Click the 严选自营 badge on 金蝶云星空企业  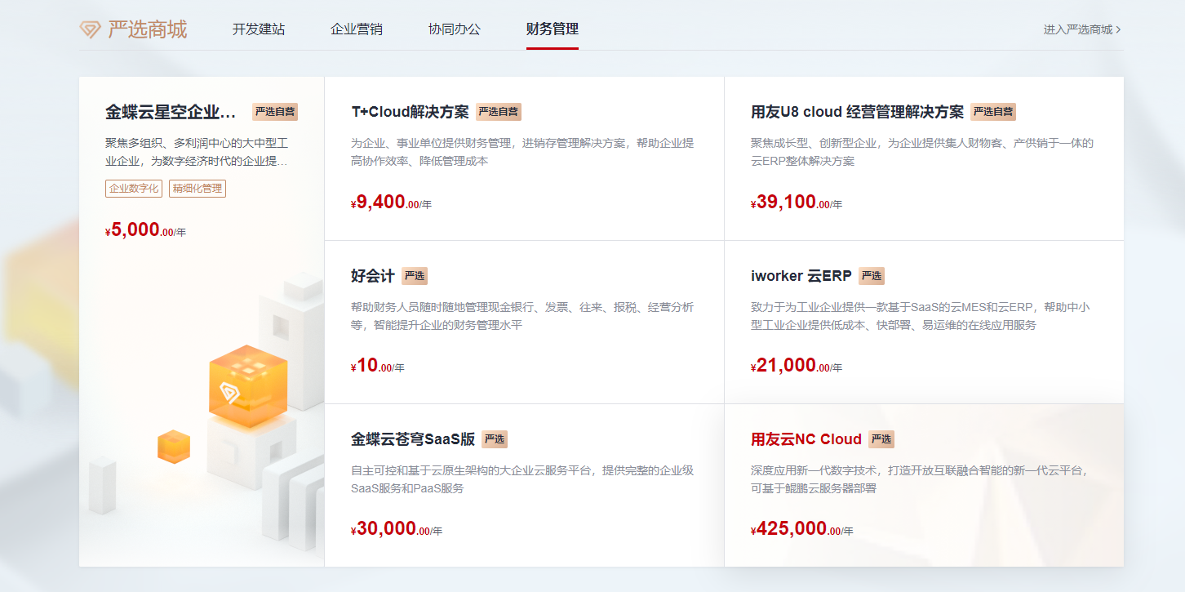coord(274,112)
